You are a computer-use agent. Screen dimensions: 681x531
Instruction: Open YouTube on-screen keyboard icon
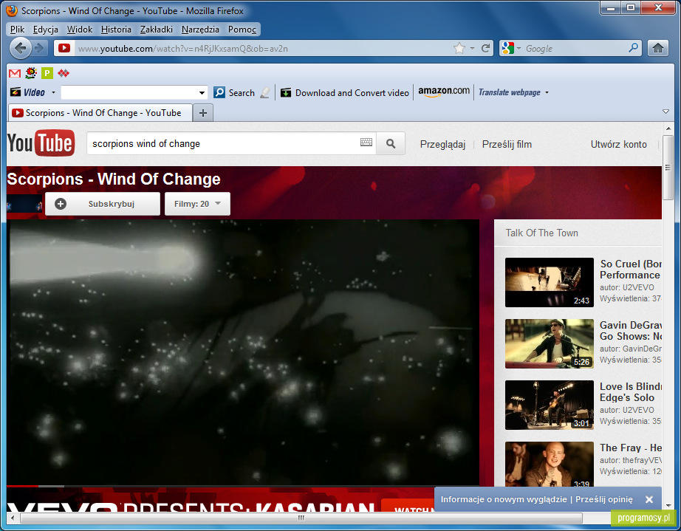(x=366, y=143)
